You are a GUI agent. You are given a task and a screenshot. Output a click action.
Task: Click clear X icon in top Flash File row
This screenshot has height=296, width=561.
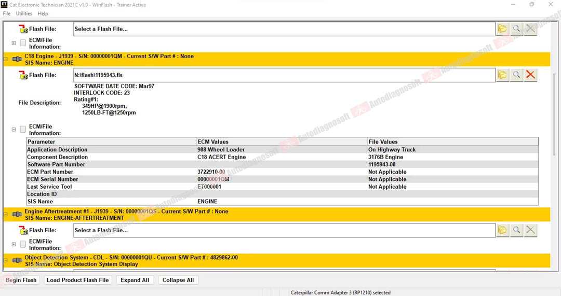(530, 29)
